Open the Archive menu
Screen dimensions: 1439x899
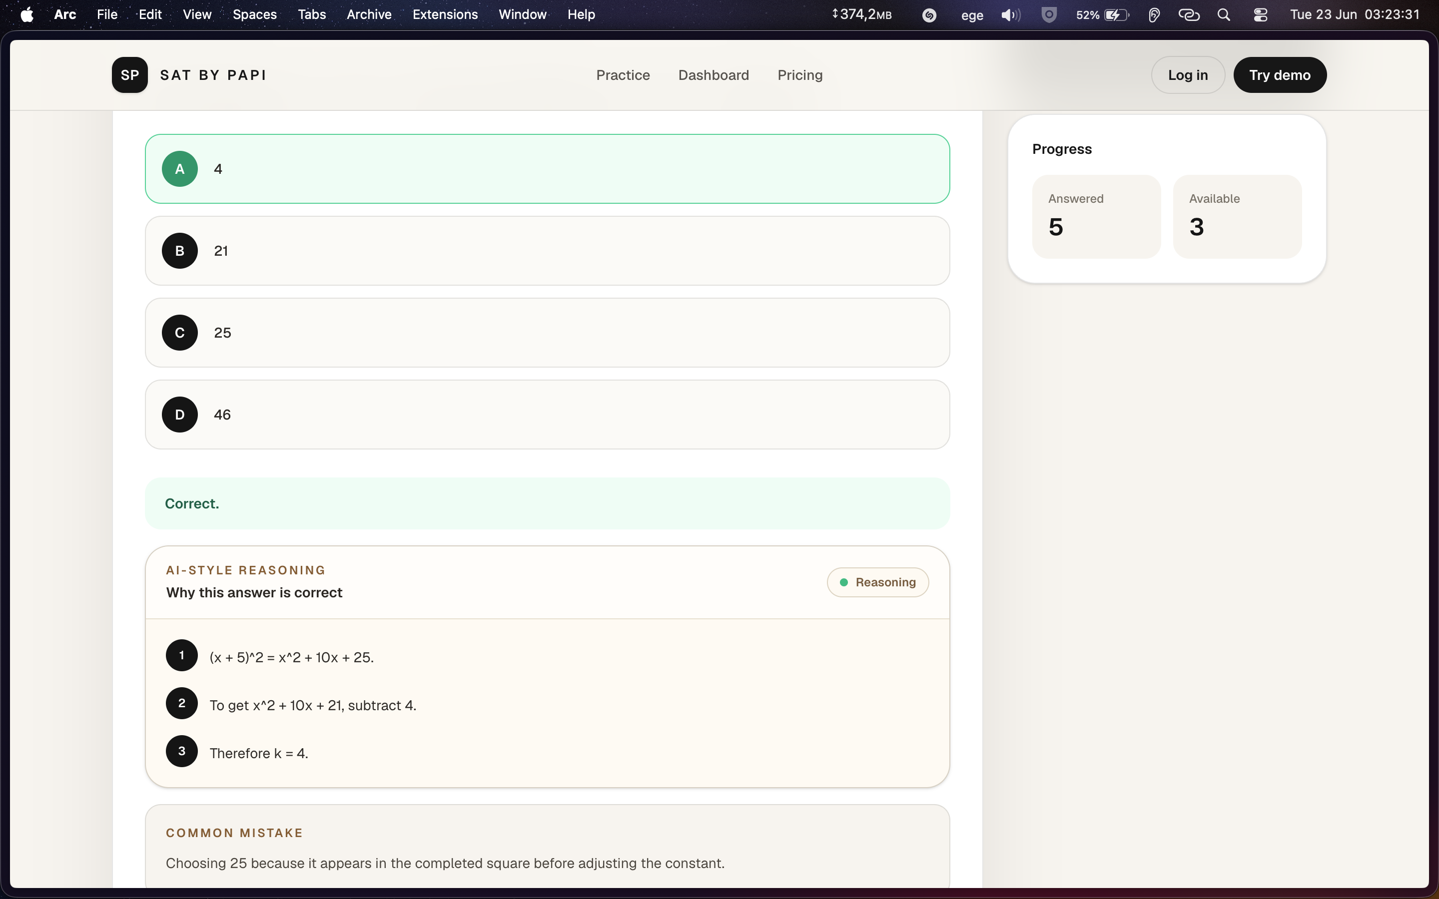pyautogui.click(x=369, y=15)
